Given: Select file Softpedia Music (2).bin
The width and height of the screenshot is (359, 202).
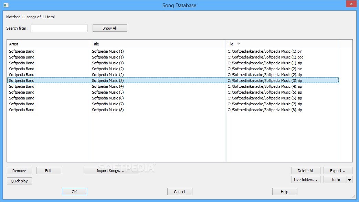Looking at the screenshot, I should 265,69.
